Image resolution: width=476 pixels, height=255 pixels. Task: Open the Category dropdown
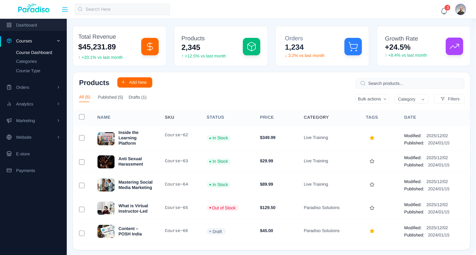pyautogui.click(x=411, y=99)
